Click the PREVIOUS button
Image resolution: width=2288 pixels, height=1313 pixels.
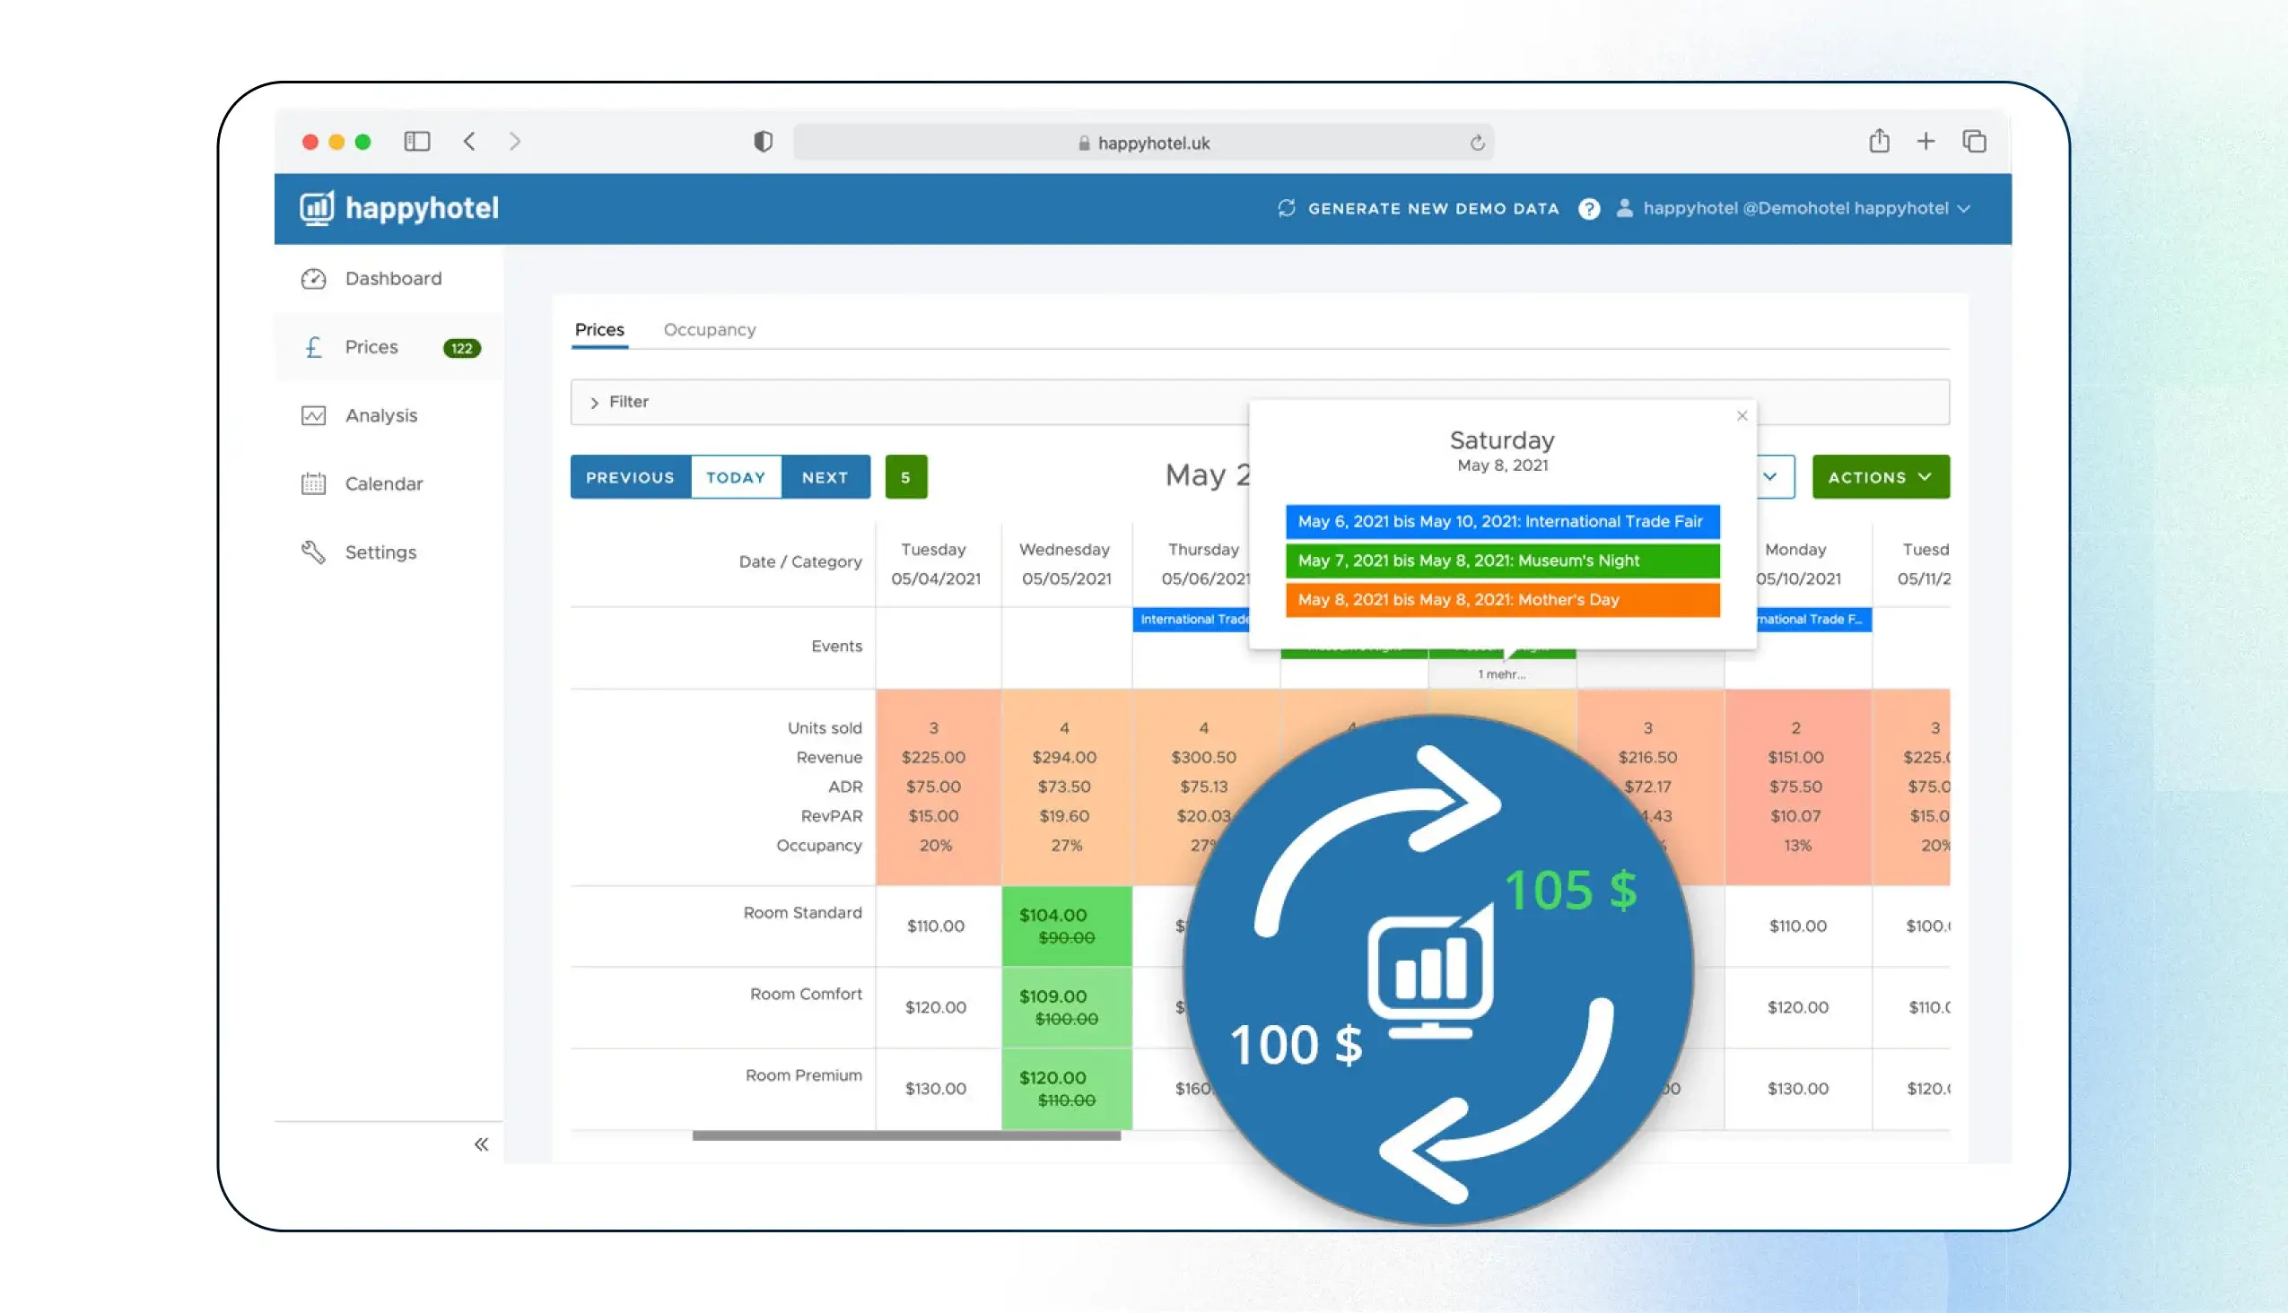[630, 477]
